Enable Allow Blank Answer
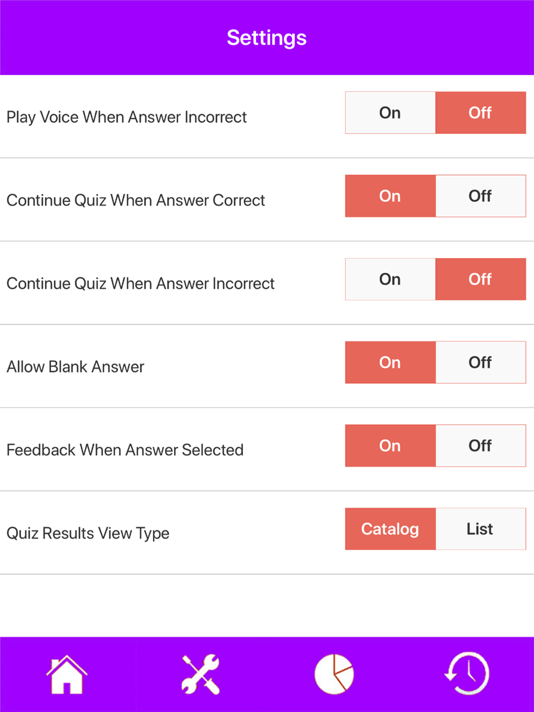The width and height of the screenshot is (534, 712). pyautogui.click(x=390, y=362)
